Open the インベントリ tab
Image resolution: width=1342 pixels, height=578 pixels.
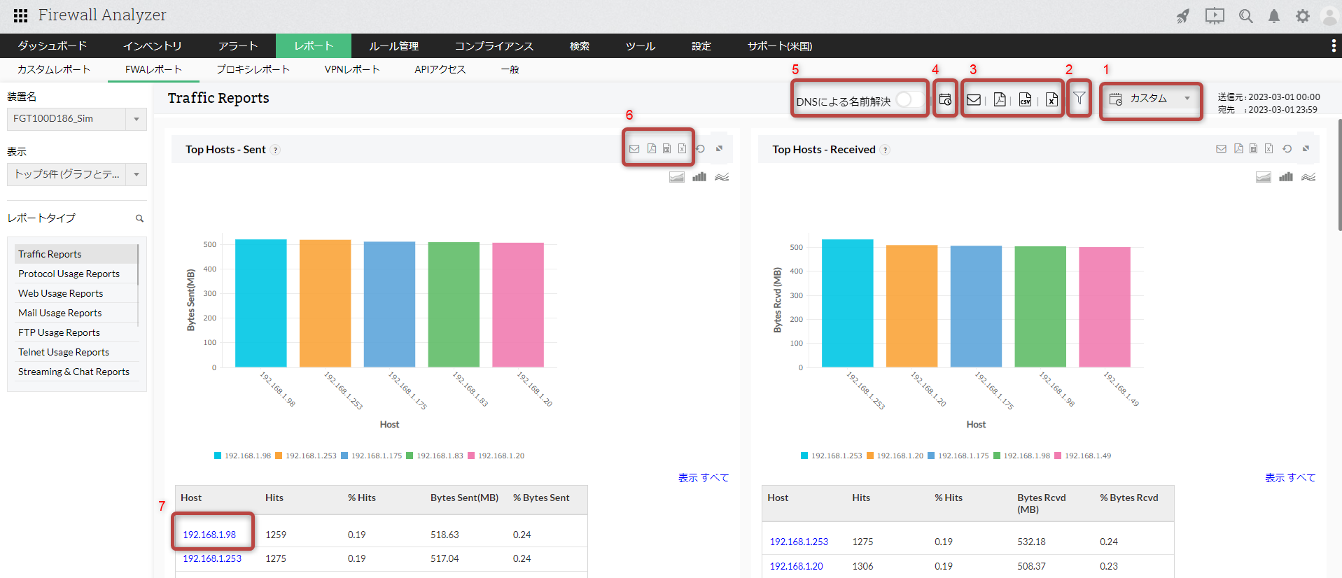[153, 46]
